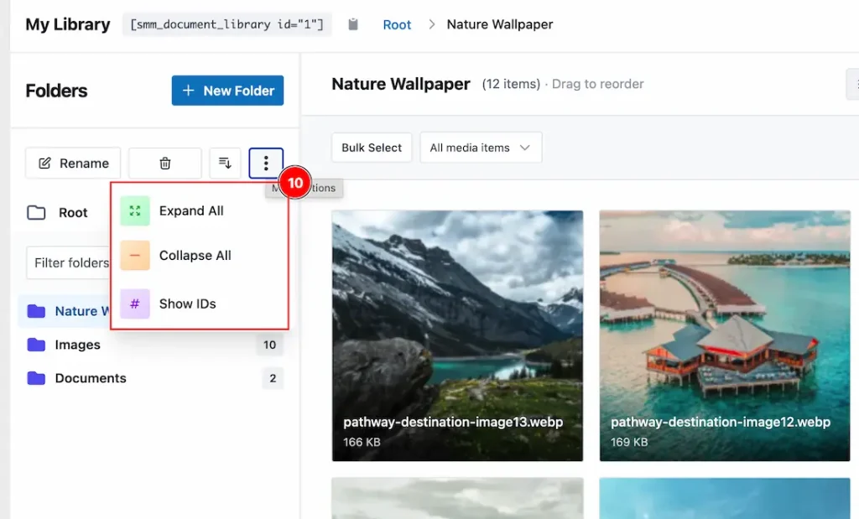Open pathway-destination-image13.webp thumbnail
Viewport: 859px width, 519px height.
point(457,335)
